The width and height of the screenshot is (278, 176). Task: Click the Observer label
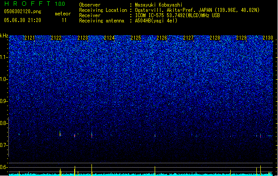[90, 5]
